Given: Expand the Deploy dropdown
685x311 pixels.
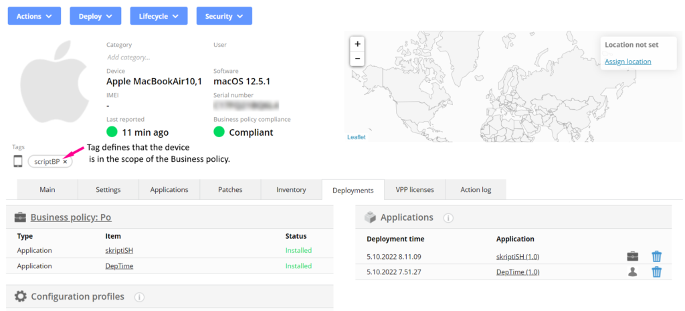Looking at the screenshot, I should [x=95, y=16].
